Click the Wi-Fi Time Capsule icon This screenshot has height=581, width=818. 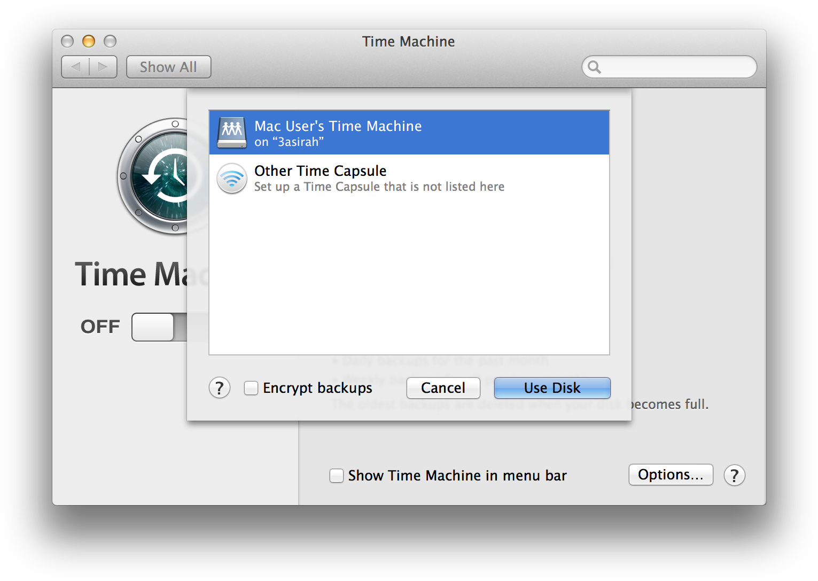pos(231,178)
